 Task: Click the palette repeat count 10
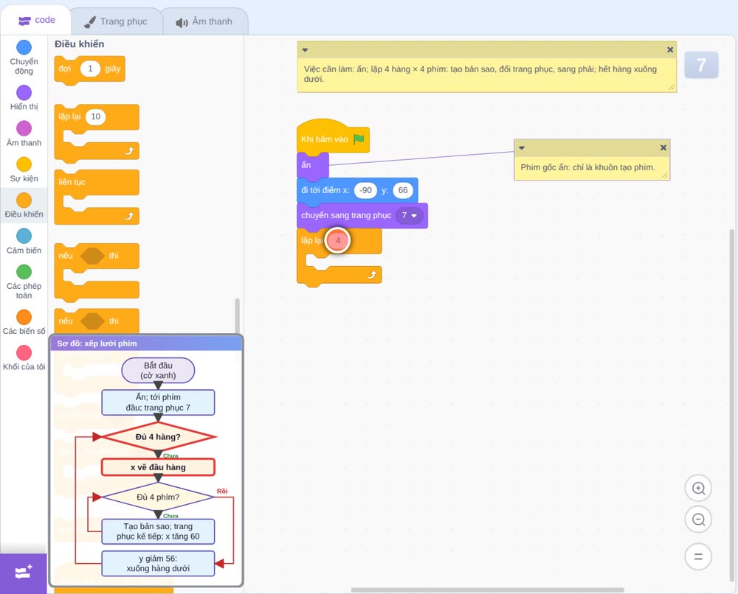[95, 116]
